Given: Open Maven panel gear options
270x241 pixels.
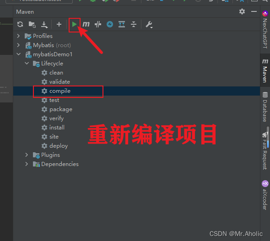Looking at the screenshot, I should pos(242,11).
